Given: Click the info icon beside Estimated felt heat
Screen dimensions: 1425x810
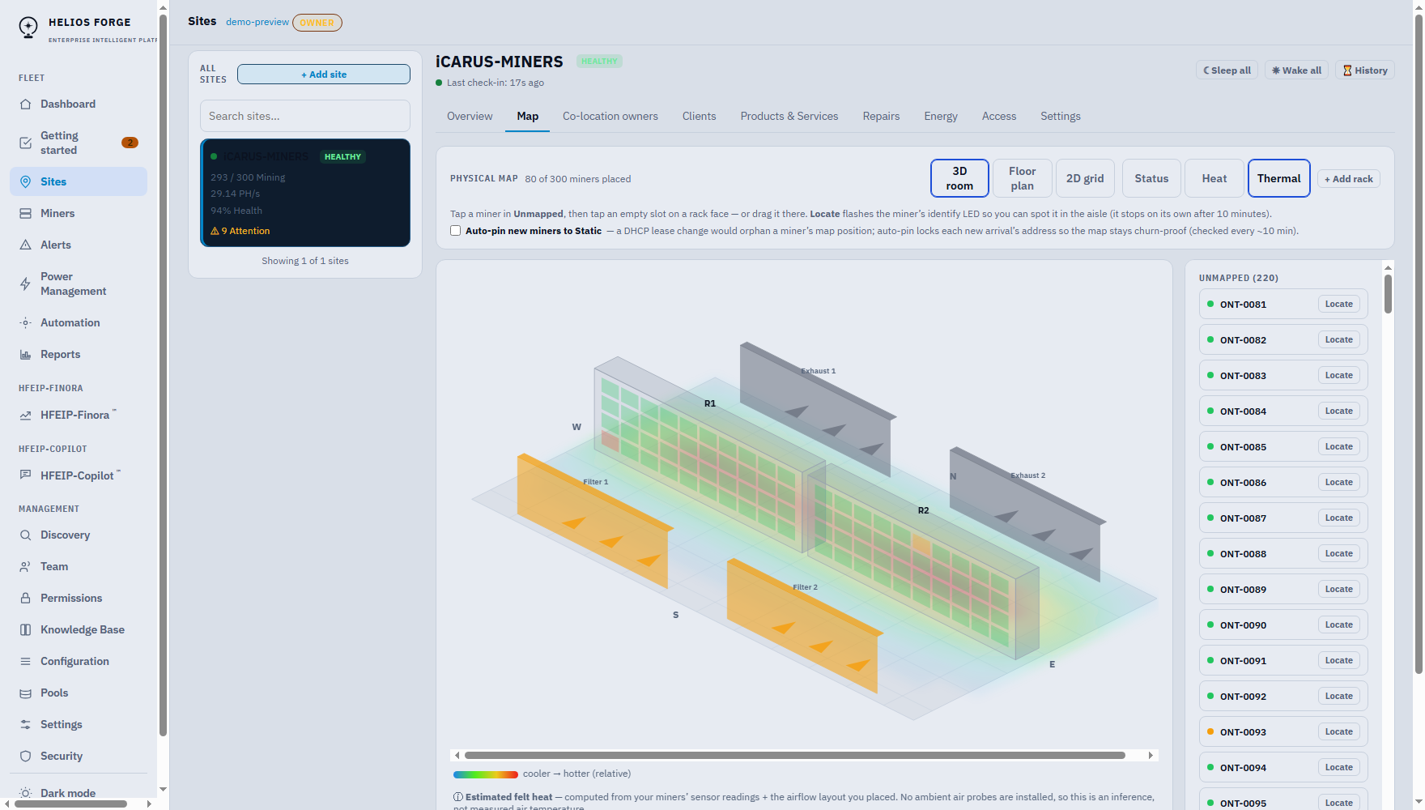Looking at the screenshot, I should [x=458, y=797].
